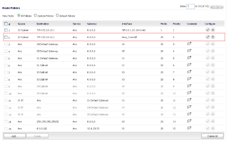The width and height of the screenshot is (229, 150).
Task: Toggle the select-all checkbox in header
Action: click(x=6, y=24)
